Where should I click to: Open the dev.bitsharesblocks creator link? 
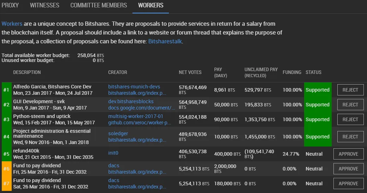[x=131, y=101]
